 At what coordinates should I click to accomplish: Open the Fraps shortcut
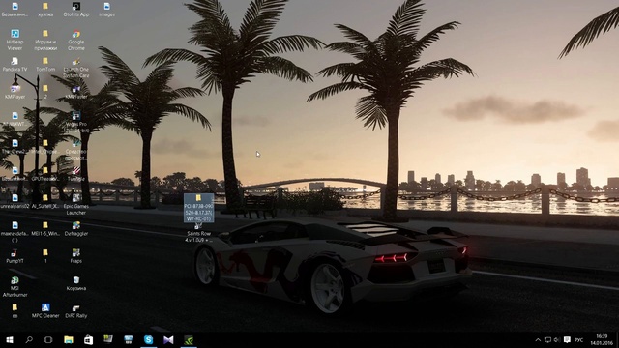[x=76, y=256]
